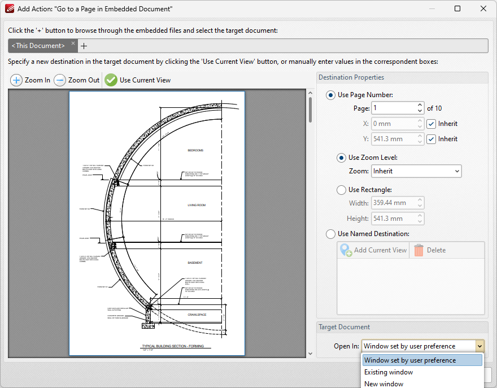Click the PDF-XChange app icon in title bar

click(10, 8)
